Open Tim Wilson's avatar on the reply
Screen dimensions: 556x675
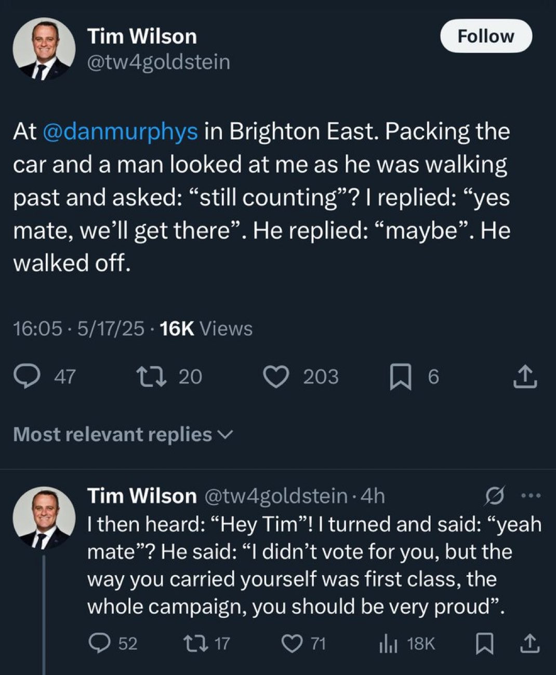pos(44,518)
